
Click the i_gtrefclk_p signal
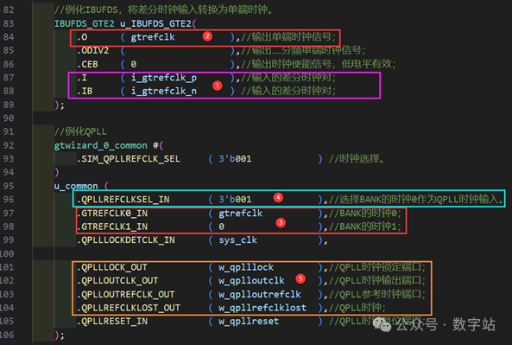[x=164, y=78]
